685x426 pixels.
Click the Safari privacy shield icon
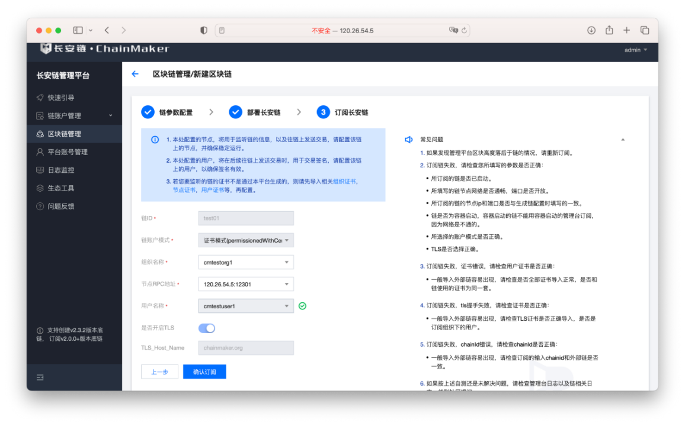204,30
